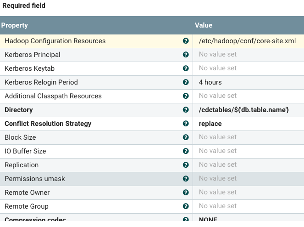Click help icon for Remote Group
This screenshot has height=227, width=304.
pos(186,206)
